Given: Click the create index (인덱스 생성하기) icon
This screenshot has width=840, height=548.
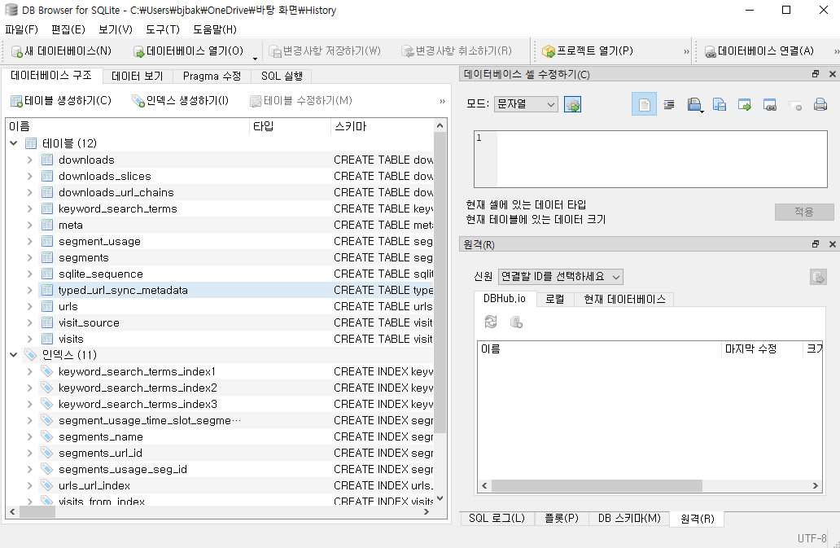Looking at the screenshot, I should pyautogui.click(x=138, y=101).
